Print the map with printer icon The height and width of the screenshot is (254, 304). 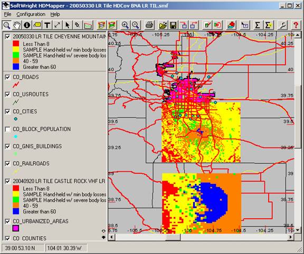[x=149, y=25]
